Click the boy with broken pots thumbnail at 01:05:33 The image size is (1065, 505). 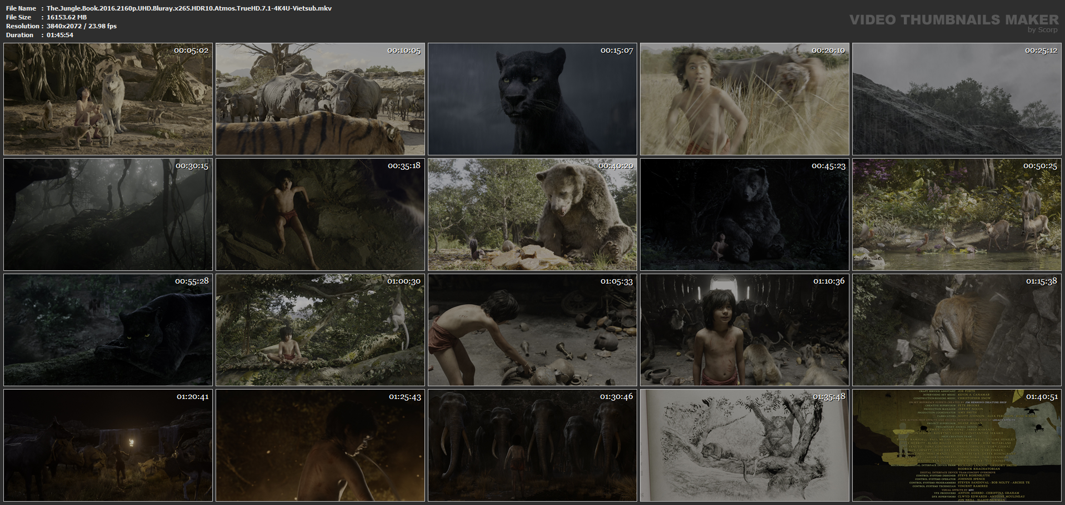click(532, 330)
